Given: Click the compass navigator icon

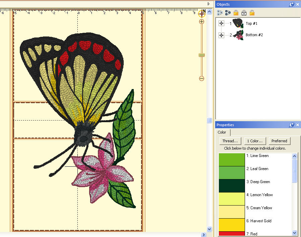Looking at the screenshot, I should pos(202,13).
